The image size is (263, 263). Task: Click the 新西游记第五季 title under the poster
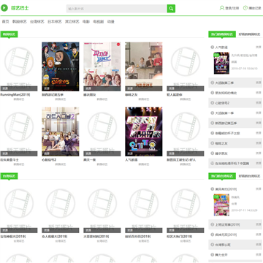(51, 95)
